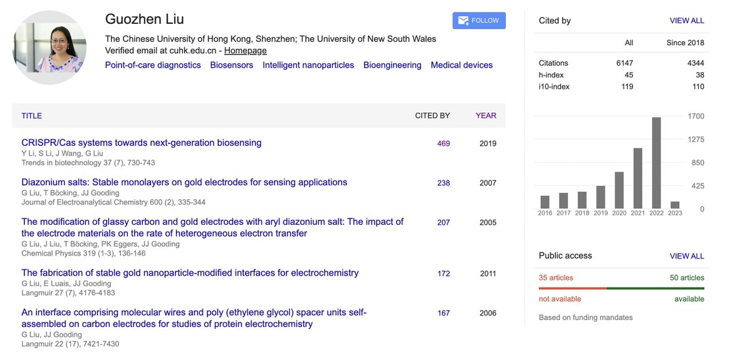Image resolution: width=752 pixels, height=352 pixels.
Task: Click the Based on funding mandates note
Action: coord(586,318)
